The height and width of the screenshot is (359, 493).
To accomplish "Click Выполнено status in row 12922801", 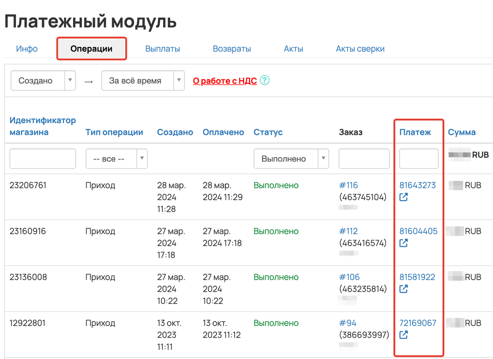I will click(276, 323).
